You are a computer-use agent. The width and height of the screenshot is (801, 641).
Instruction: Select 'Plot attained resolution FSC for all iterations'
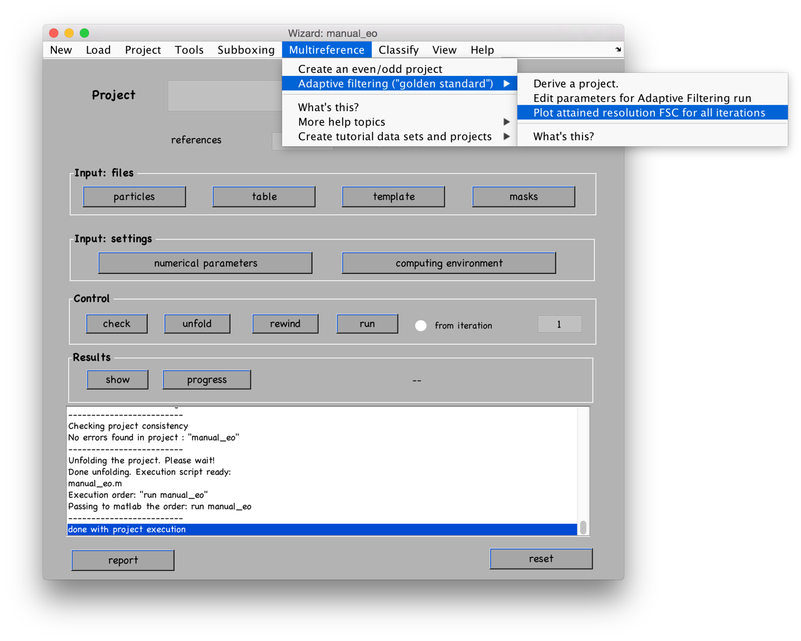[649, 113]
